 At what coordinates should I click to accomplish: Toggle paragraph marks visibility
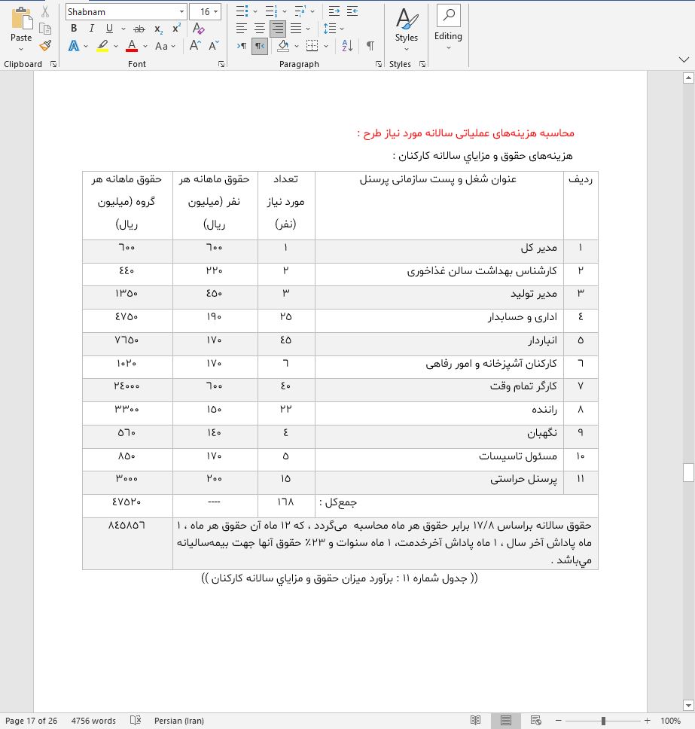click(368, 46)
